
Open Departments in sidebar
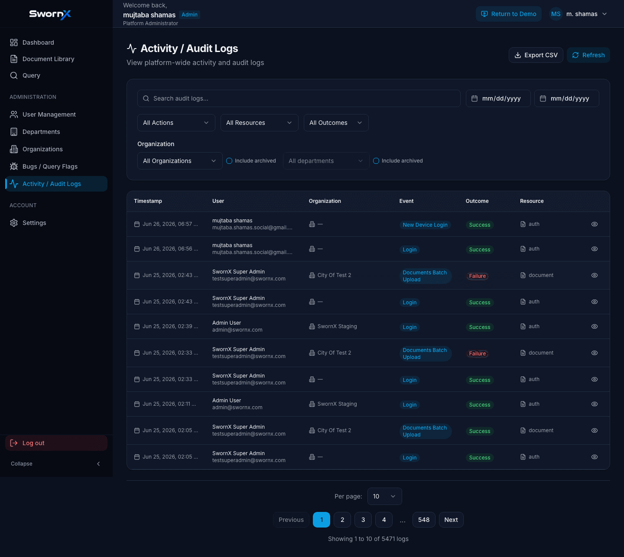pyautogui.click(x=56, y=132)
